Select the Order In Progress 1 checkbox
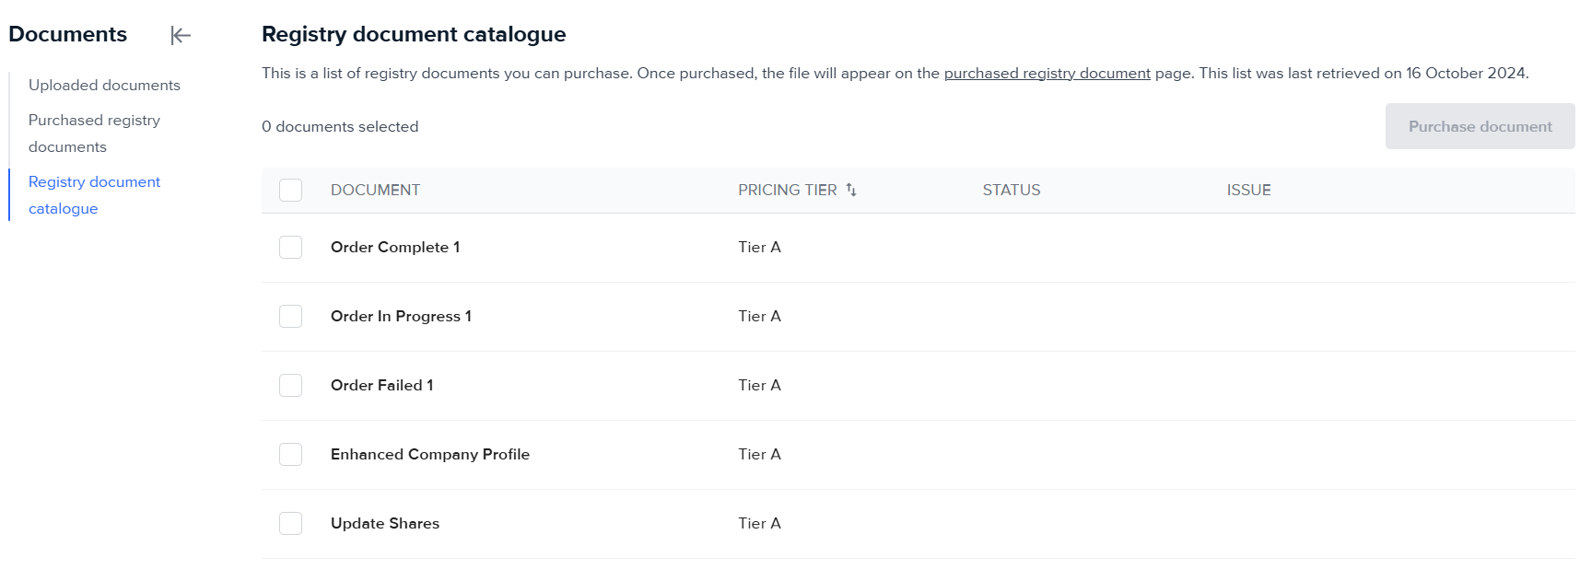 pos(291,317)
